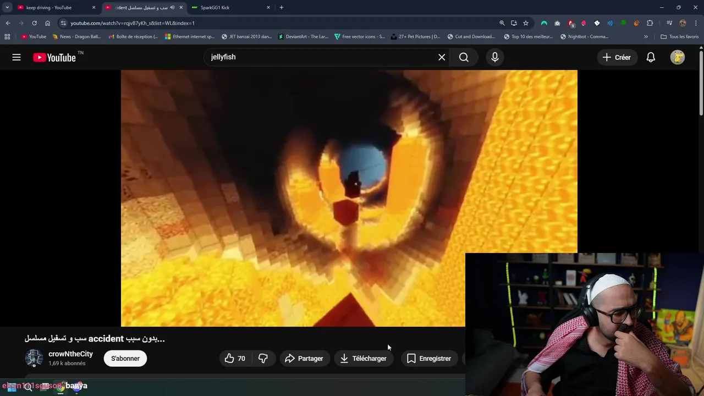Open 27+ Pet Pictures bookmark
This screenshot has width=704, height=396.
[416, 37]
